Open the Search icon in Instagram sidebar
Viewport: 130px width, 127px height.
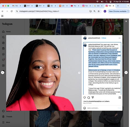3,37
